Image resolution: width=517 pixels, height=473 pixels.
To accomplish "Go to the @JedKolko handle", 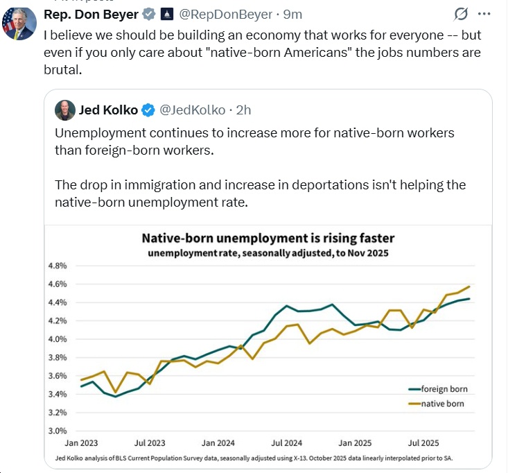I will (191, 110).
